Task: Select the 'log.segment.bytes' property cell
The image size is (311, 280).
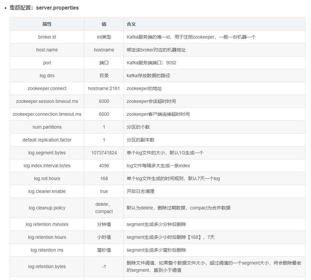Action: pyautogui.click(x=47, y=153)
